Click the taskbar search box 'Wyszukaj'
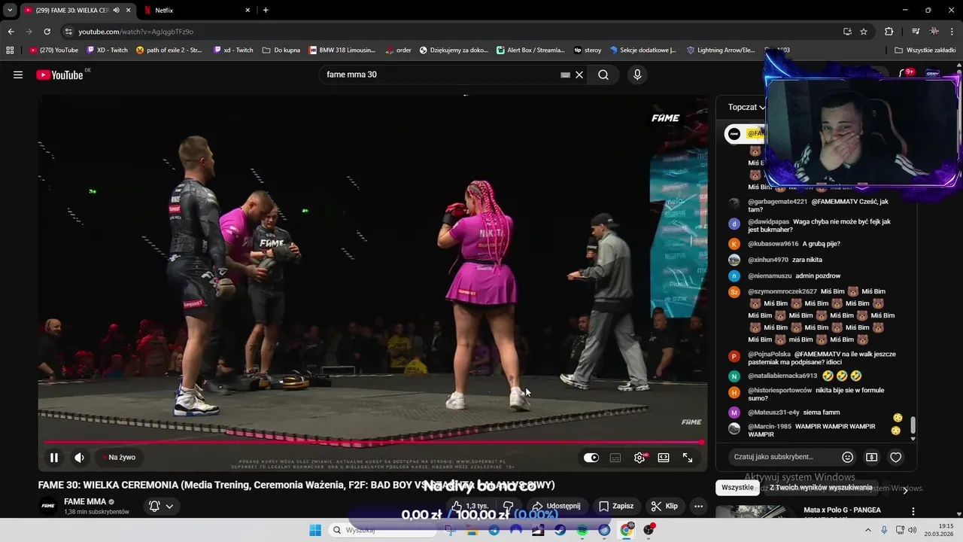This screenshot has height=542, width=963. coord(384,530)
